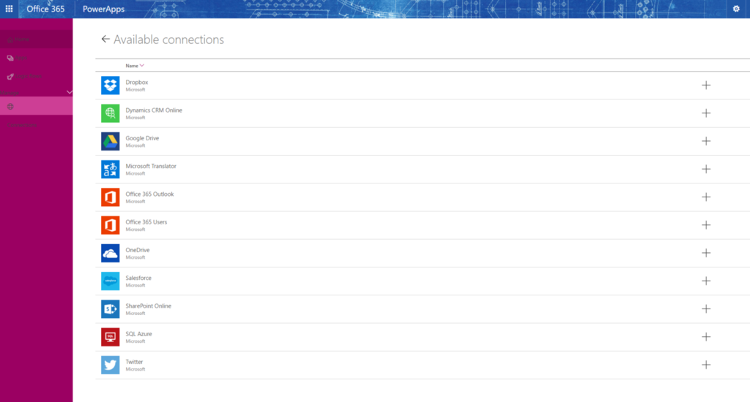Click the Twitter bird icon
Image resolution: width=750 pixels, height=402 pixels.
point(110,365)
